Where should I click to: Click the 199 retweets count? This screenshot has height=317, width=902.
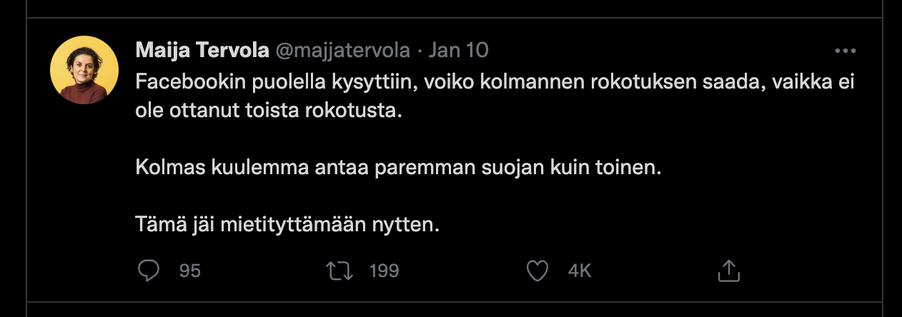tap(384, 271)
